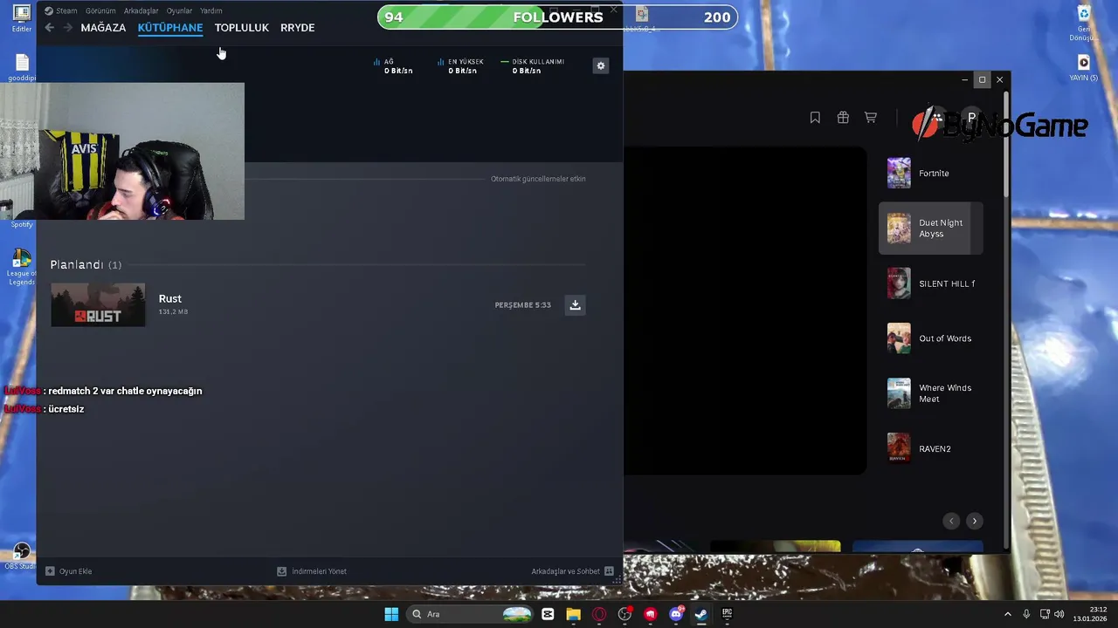
Task: Click Oyun Ekle at the bottom left
Action: coord(69,571)
